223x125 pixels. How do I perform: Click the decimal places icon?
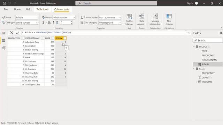pyautogui.click(x=57, y=22)
